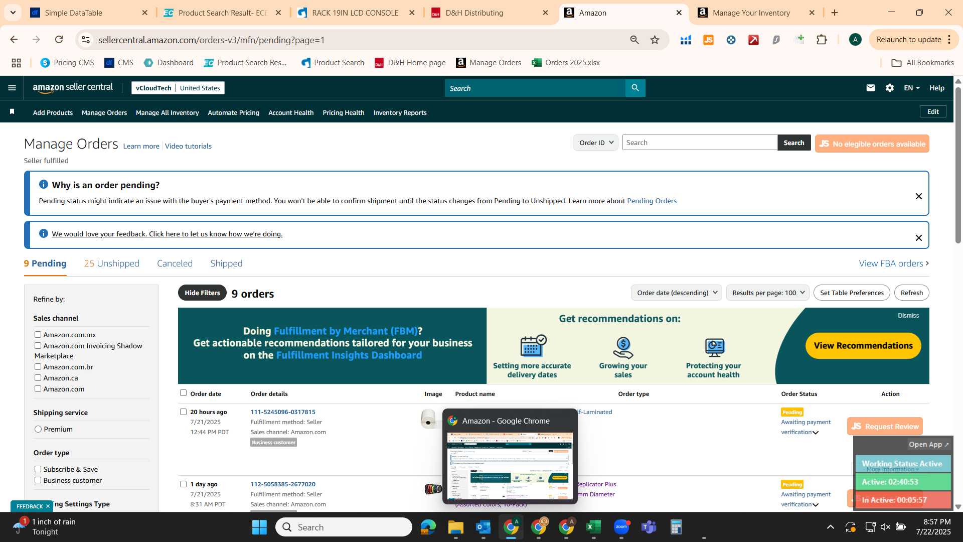Image resolution: width=963 pixels, height=542 pixels.
Task: Select all orders via header checkbox
Action: (x=183, y=393)
